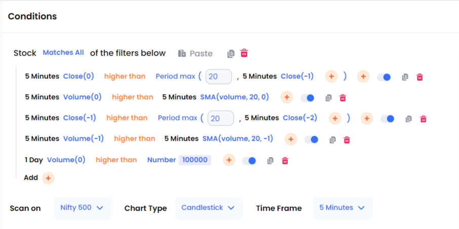Expand the Chart Type Candlestick dropdown
459x229 pixels.
tap(209, 208)
